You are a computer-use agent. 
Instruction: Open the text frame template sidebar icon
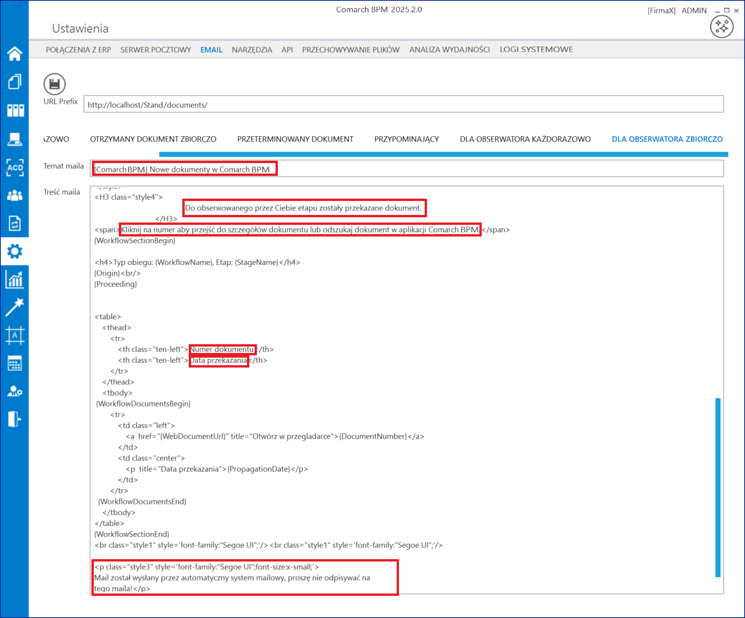pyautogui.click(x=15, y=336)
